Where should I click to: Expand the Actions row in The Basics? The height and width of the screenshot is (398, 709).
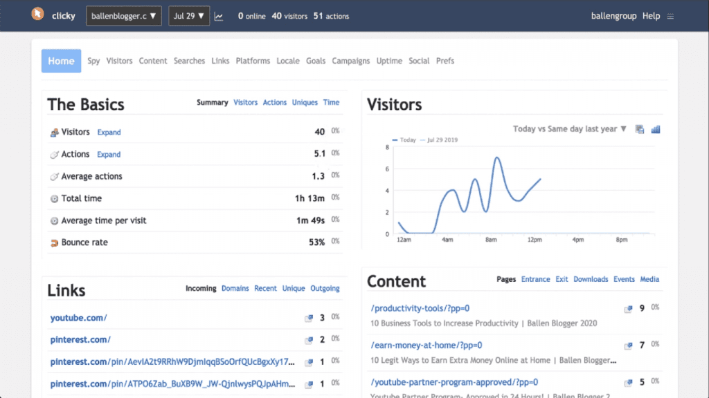coord(108,154)
